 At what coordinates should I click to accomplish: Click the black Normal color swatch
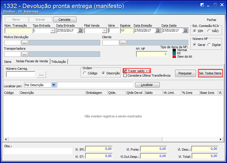[174, 50]
